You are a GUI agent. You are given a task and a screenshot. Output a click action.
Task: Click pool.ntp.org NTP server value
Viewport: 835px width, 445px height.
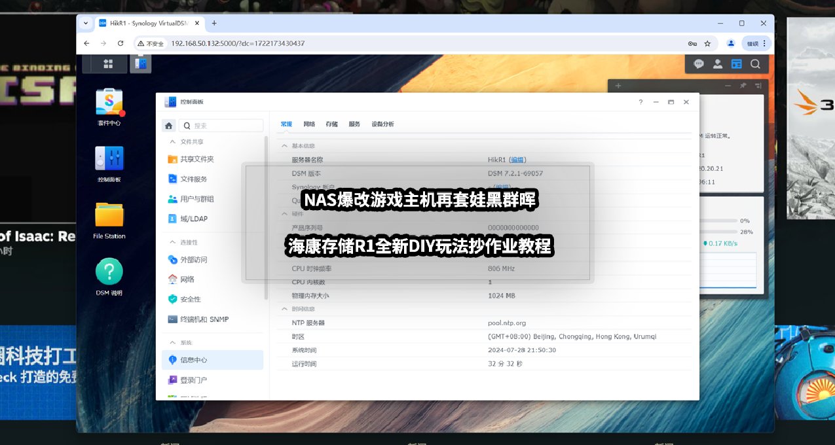tap(507, 323)
